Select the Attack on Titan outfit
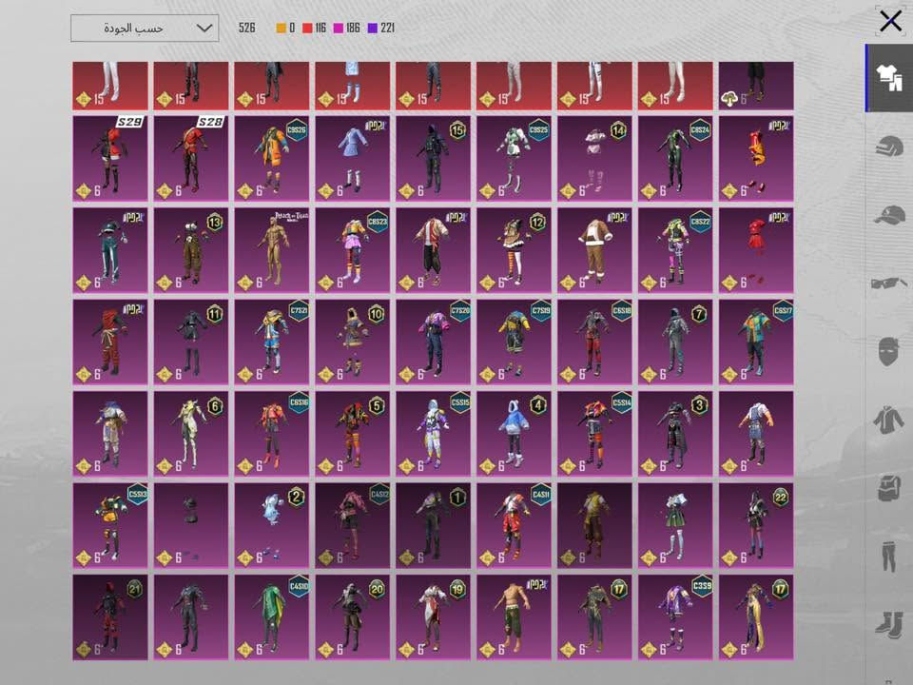Viewport: 913px width, 685px height. (x=272, y=250)
